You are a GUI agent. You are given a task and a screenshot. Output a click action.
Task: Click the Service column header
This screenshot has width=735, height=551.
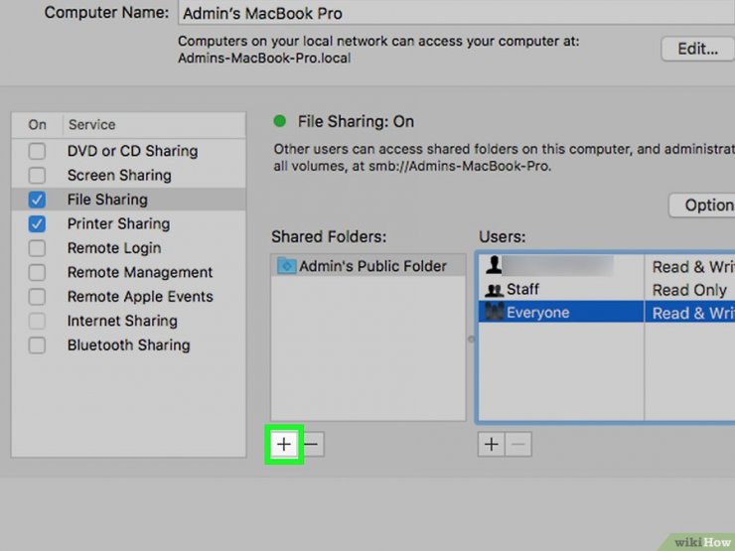pos(154,125)
